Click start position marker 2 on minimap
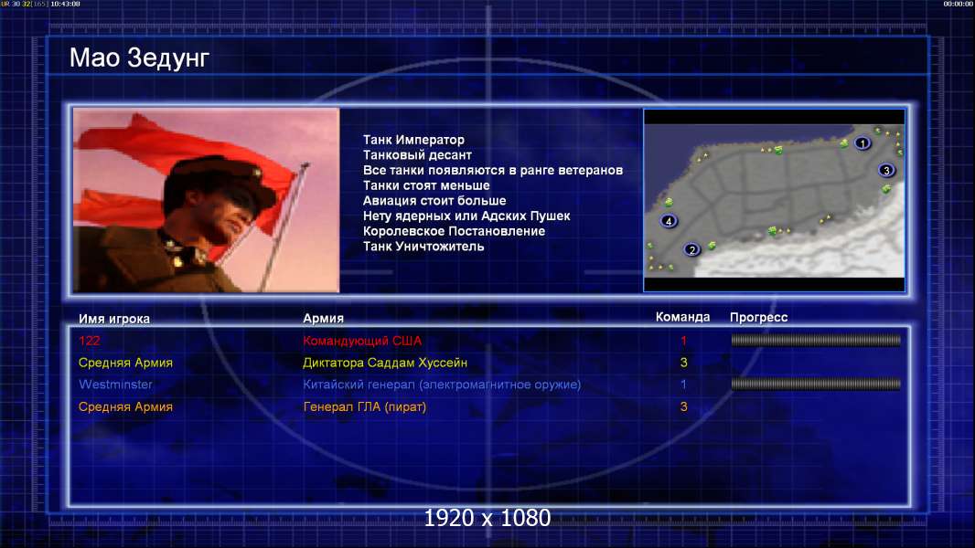Image resolution: width=975 pixels, height=548 pixels. pyautogui.click(x=691, y=250)
